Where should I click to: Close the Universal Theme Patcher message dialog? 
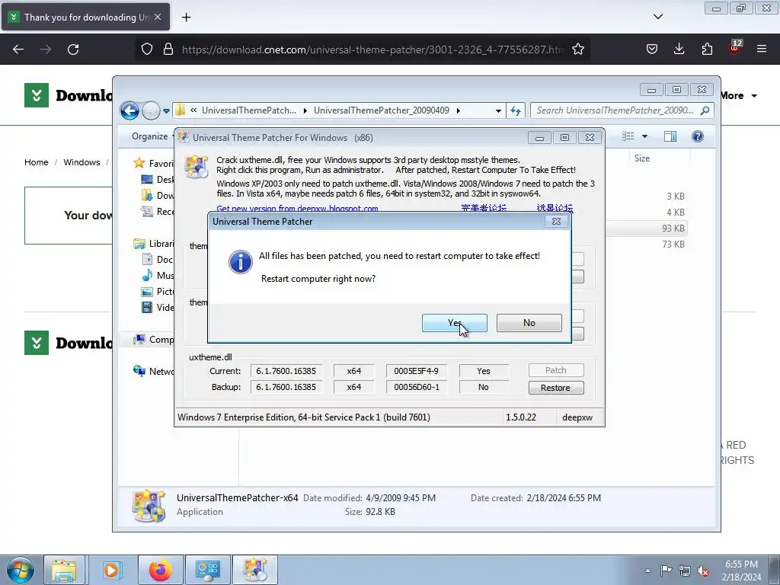[556, 222]
